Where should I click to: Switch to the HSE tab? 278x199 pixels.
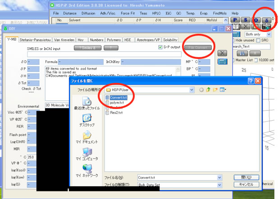128,40
